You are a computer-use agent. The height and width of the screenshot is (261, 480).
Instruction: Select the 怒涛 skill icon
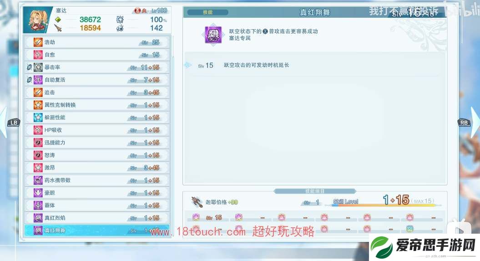(x=38, y=155)
